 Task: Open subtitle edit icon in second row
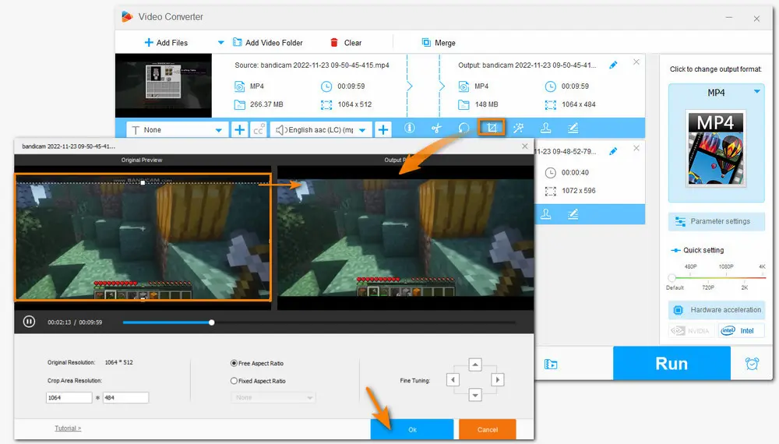[573, 214]
